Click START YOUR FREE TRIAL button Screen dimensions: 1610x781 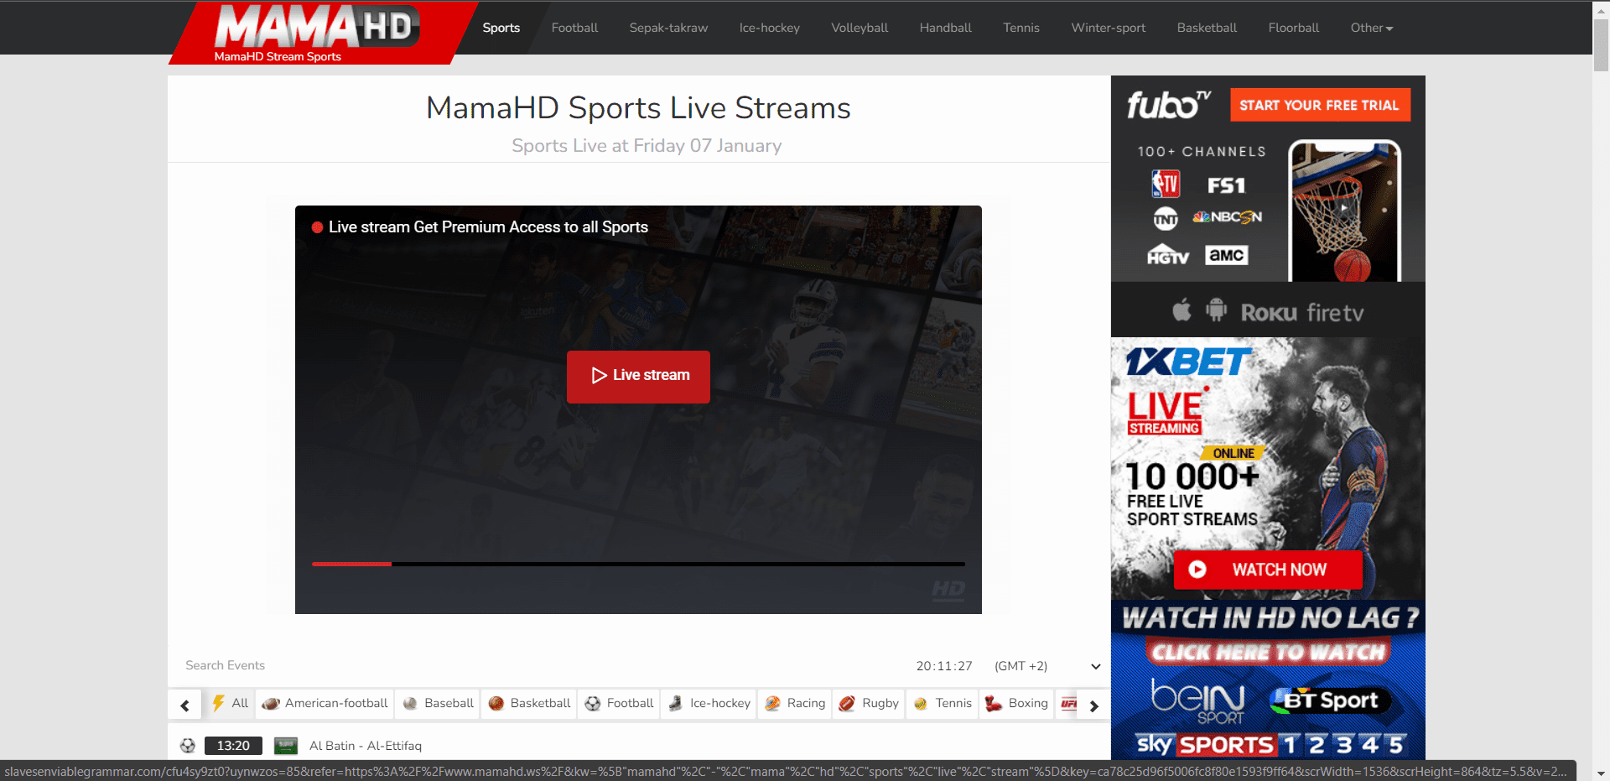[x=1319, y=105]
